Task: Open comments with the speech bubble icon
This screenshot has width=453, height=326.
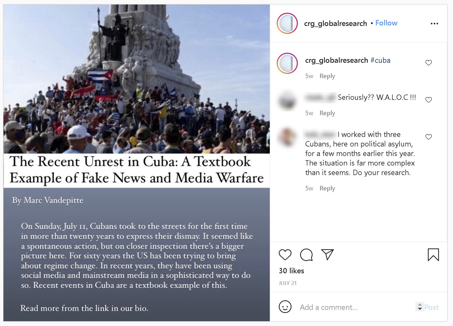Action: (306, 255)
